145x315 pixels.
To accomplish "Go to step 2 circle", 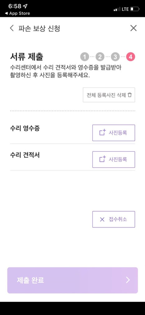I will coord(100,57).
